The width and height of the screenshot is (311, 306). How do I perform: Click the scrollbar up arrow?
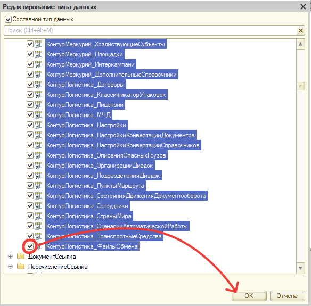tap(300, 44)
